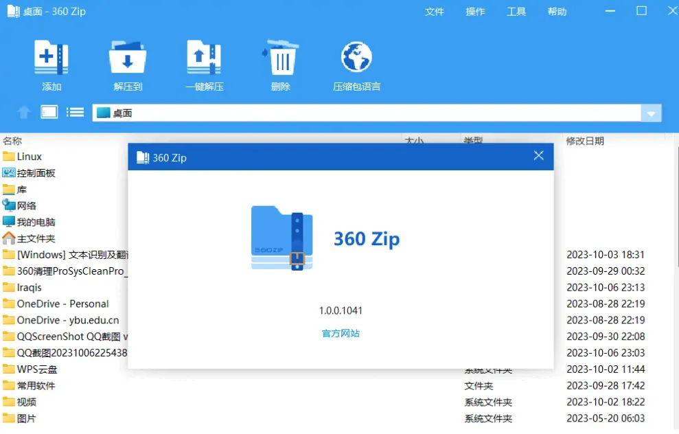Screen dimensions: 679x434
Task: Click the date 2023-05-20 06:03
Action: click(x=606, y=418)
